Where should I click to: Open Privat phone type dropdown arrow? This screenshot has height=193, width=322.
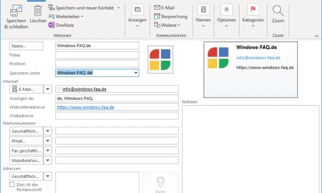click(x=48, y=141)
